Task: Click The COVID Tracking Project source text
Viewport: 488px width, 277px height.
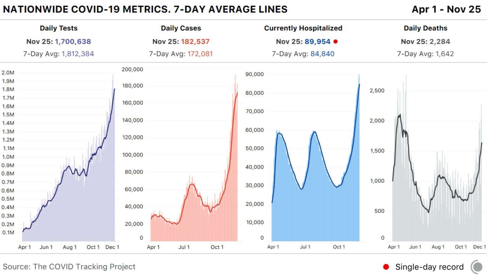Action: point(84,267)
